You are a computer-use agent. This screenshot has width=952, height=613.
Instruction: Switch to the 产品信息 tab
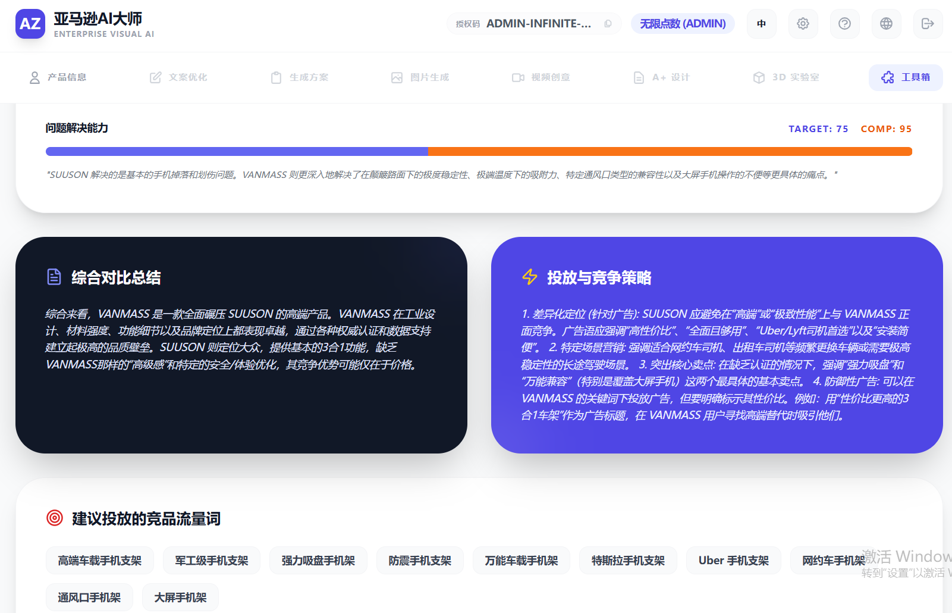tap(58, 77)
